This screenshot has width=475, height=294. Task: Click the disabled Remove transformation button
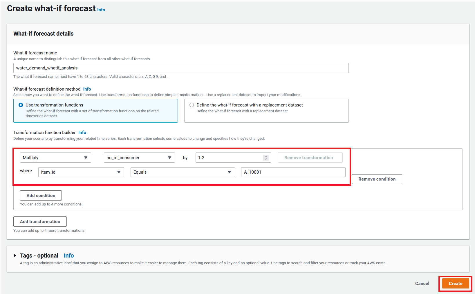tap(310, 158)
